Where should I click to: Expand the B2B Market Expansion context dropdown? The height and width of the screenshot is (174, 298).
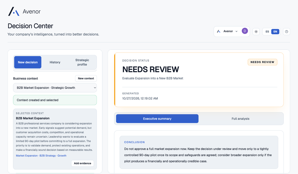click(x=55, y=88)
